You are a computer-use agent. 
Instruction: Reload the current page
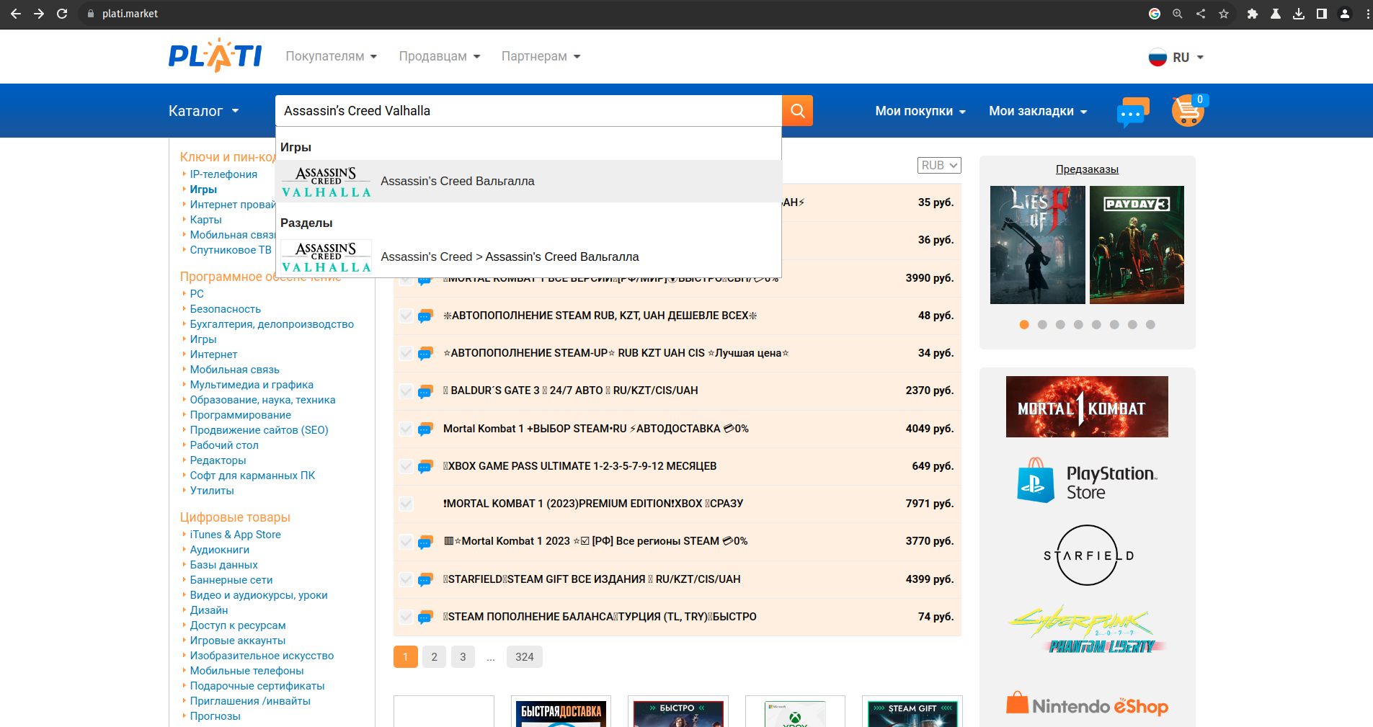click(62, 14)
